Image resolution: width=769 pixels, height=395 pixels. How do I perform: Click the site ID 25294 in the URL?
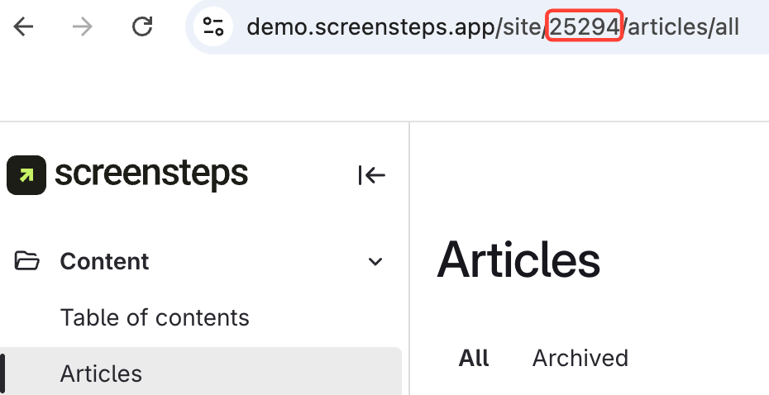584,27
